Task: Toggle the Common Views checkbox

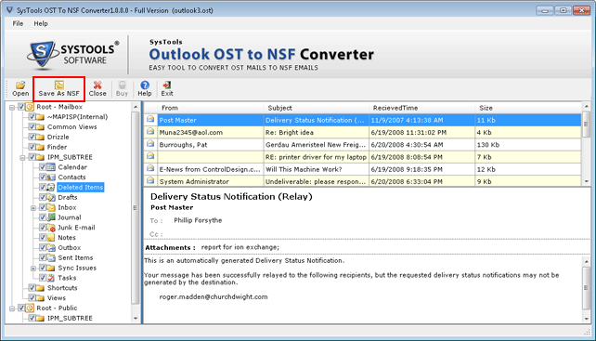Action: pyautogui.click(x=32, y=126)
